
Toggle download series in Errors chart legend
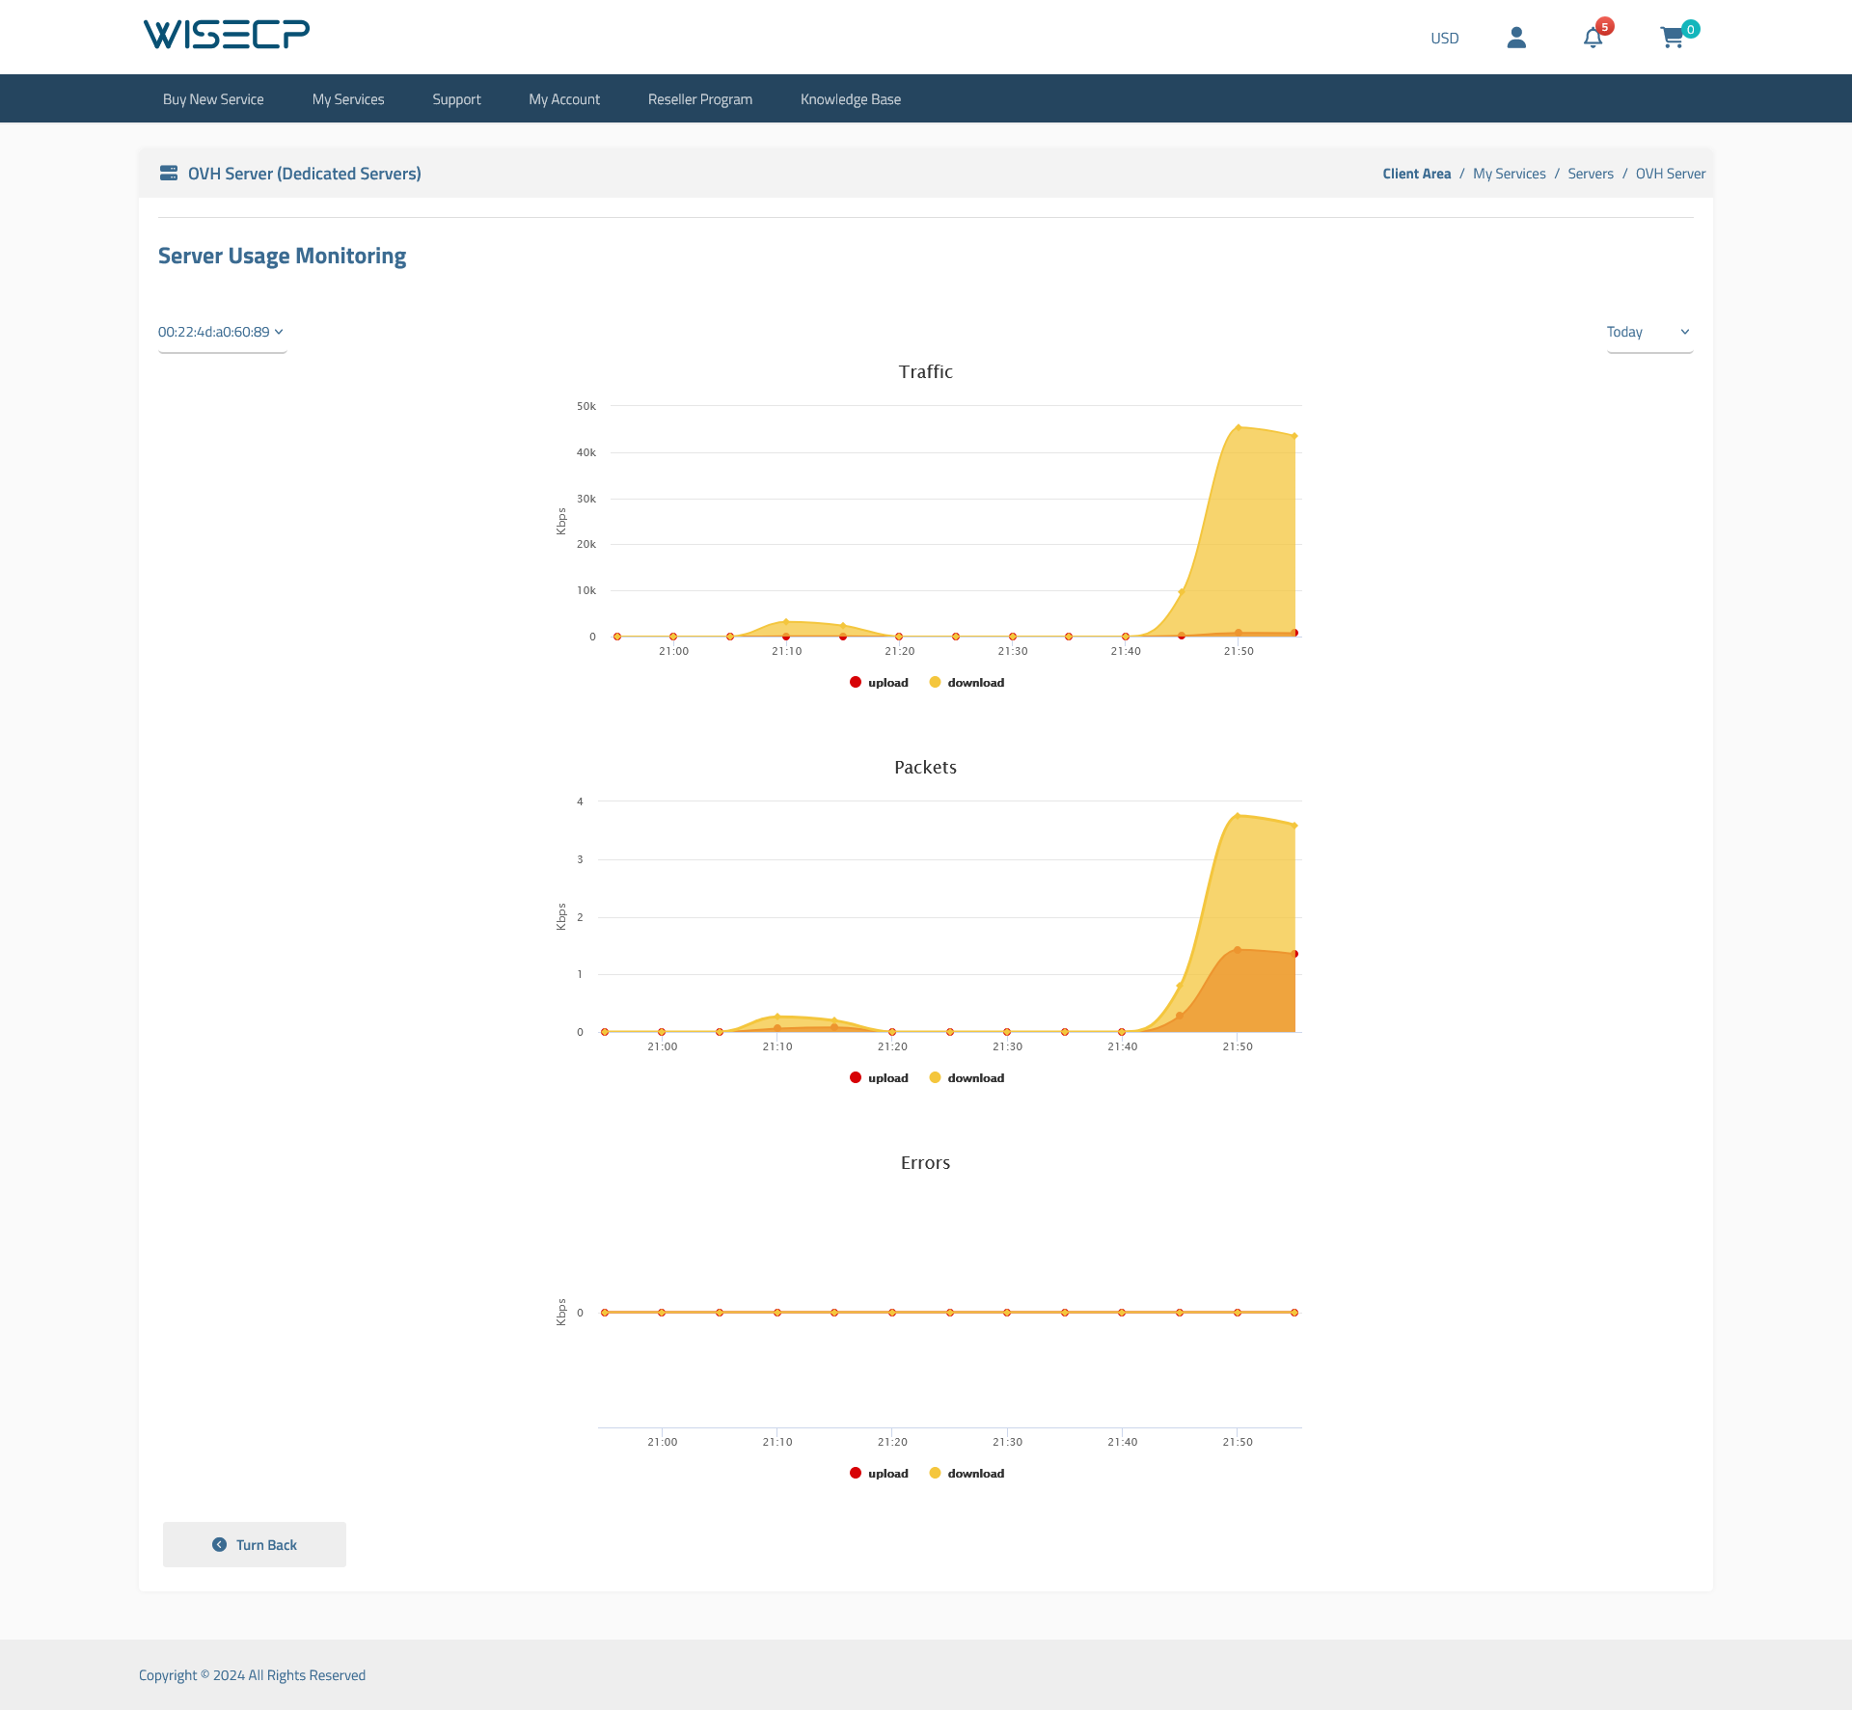[x=967, y=1473]
